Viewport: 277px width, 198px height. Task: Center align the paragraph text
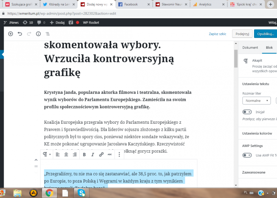(x=66, y=154)
